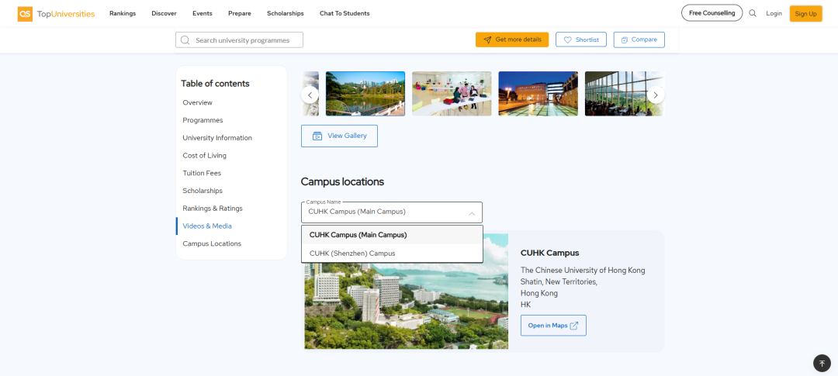838x376 pixels.
Task: Click the Shatin, New Territories address line
Action: pyautogui.click(x=559, y=281)
